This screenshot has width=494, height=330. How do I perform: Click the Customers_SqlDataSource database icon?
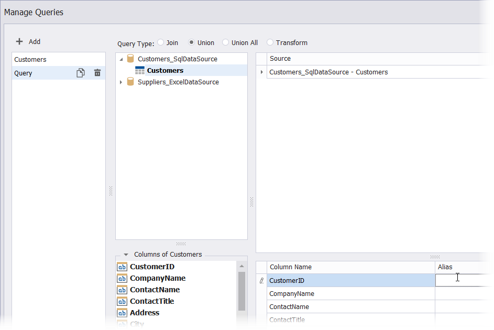130,59
